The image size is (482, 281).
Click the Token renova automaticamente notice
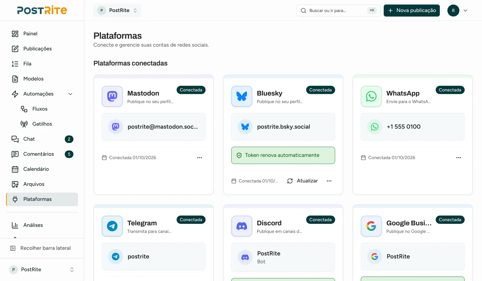[283, 155]
